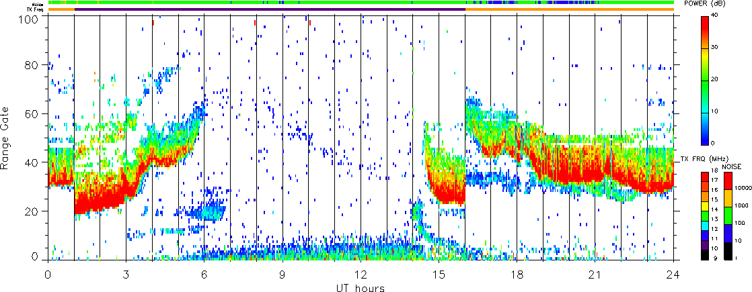
Task: Click tick 18 on the UT hours axis
Action: pyautogui.click(x=517, y=275)
